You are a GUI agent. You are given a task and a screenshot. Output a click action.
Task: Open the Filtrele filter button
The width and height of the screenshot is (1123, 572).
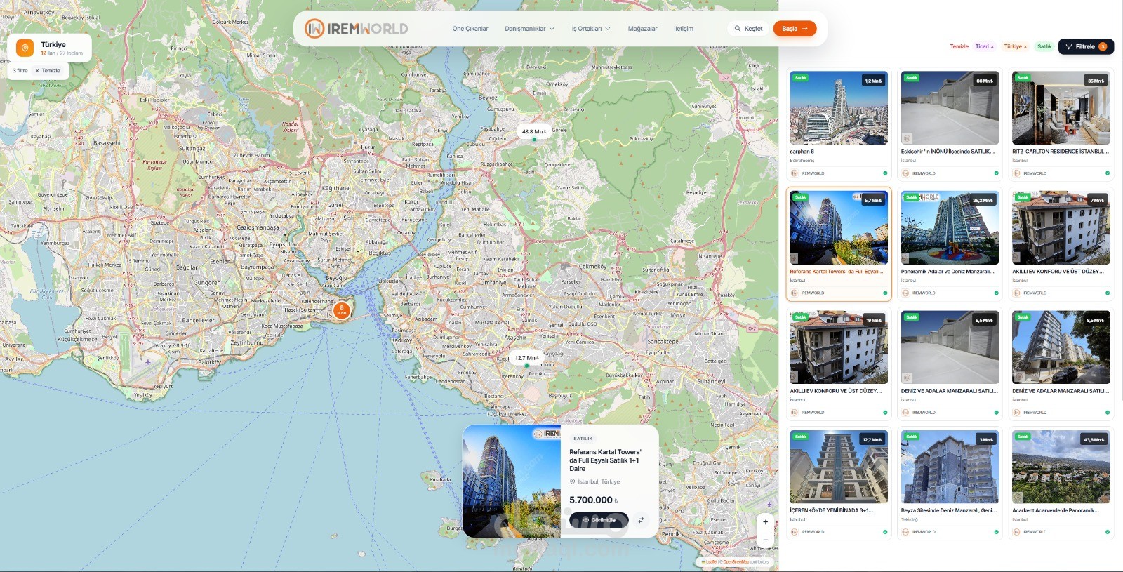1086,46
